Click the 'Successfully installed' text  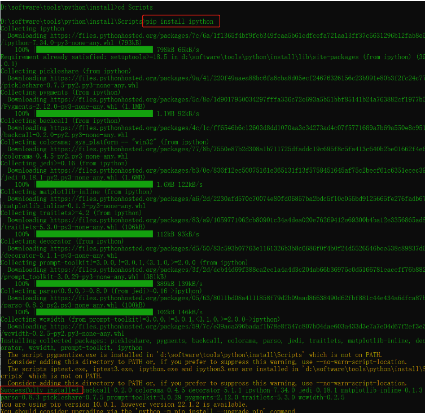[40, 390]
